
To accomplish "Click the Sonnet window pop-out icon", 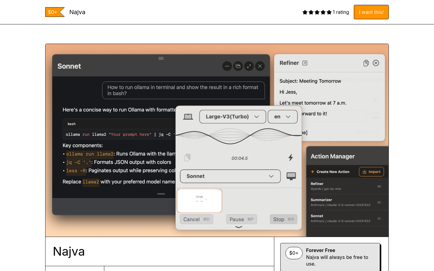I will [x=238, y=66].
